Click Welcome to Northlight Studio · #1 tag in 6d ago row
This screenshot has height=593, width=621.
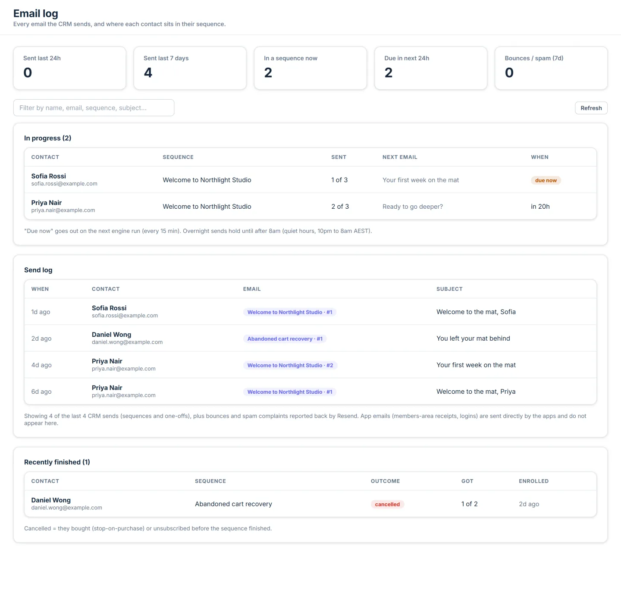pyautogui.click(x=289, y=392)
